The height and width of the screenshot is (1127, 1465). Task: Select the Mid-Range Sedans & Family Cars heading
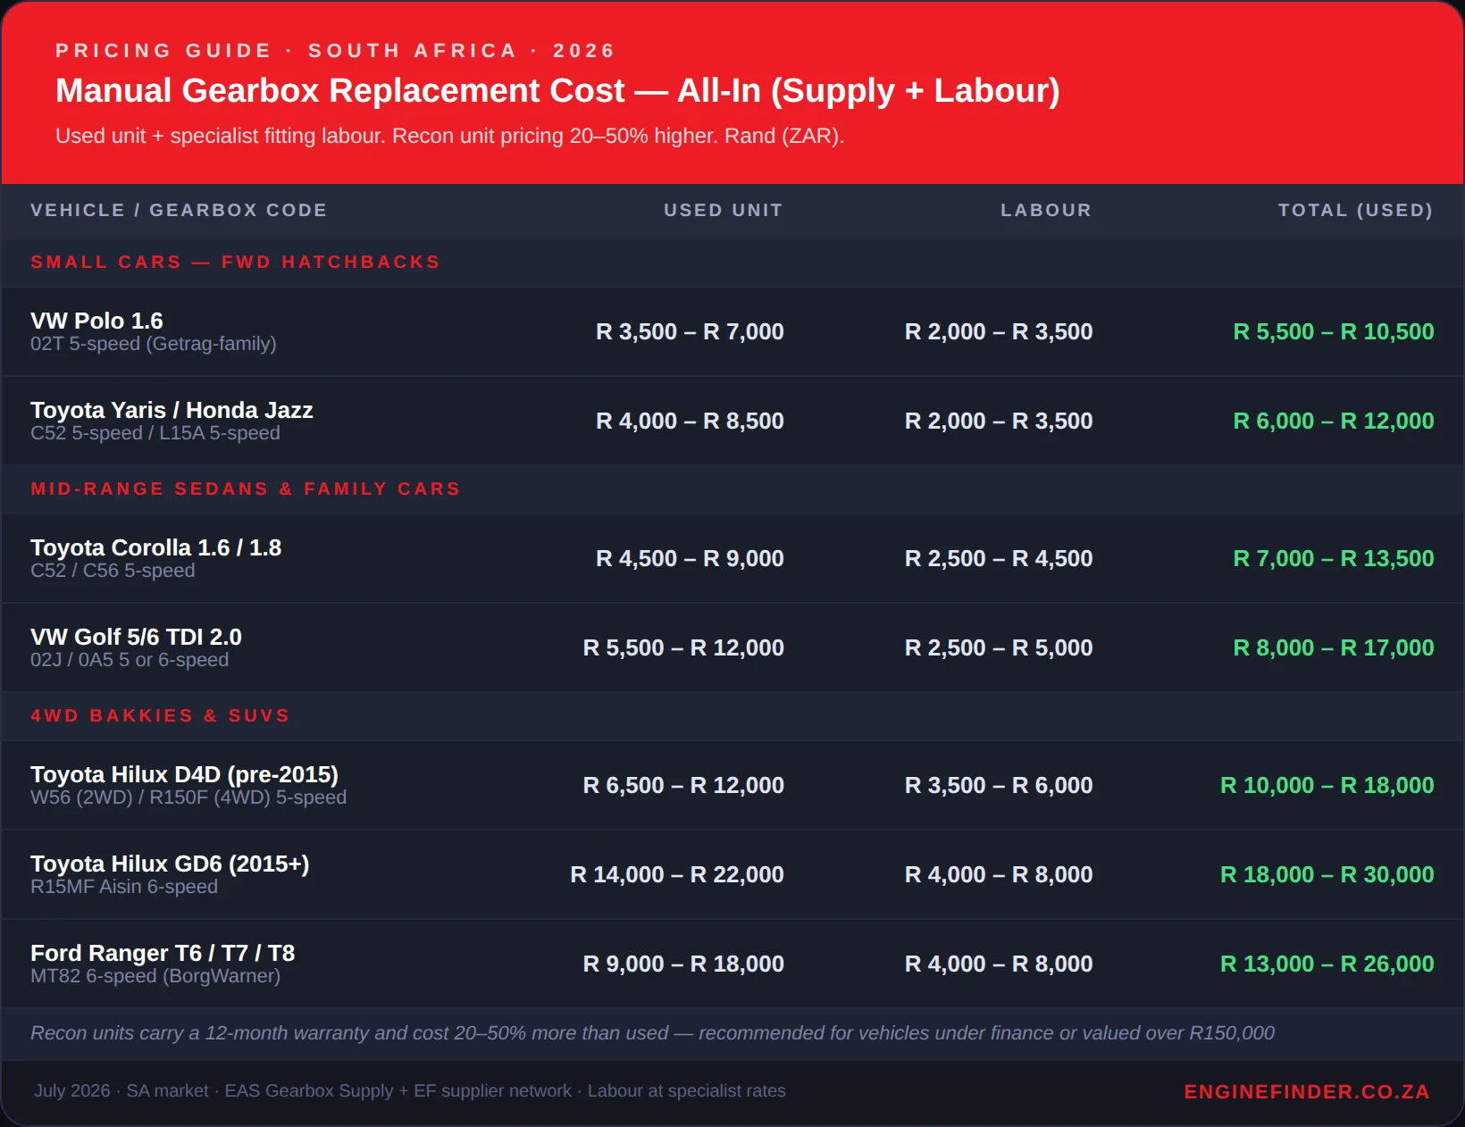pyautogui.click(x=246, y=488)
